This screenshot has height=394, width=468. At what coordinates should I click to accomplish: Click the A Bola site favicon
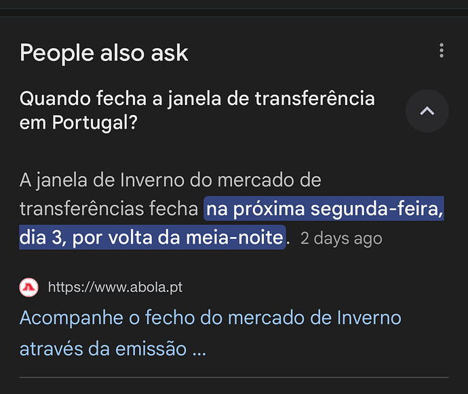click(x=29, y=288)
